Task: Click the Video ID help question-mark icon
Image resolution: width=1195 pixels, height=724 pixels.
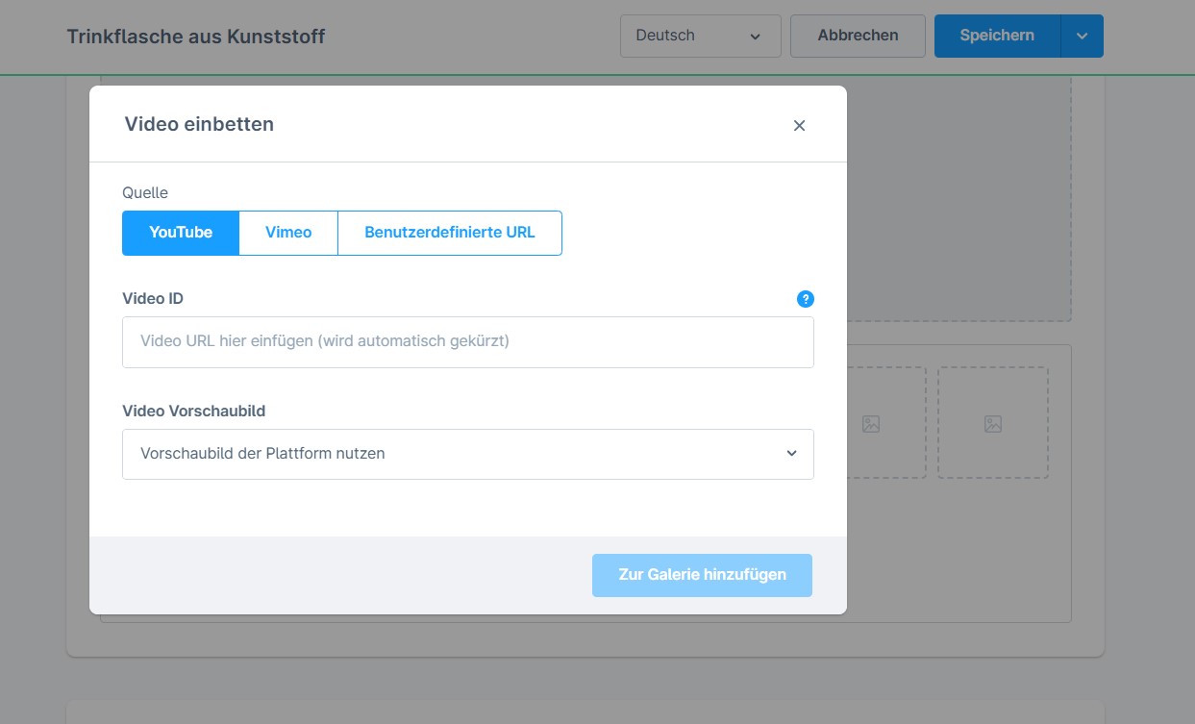Action: pos(805,299)
